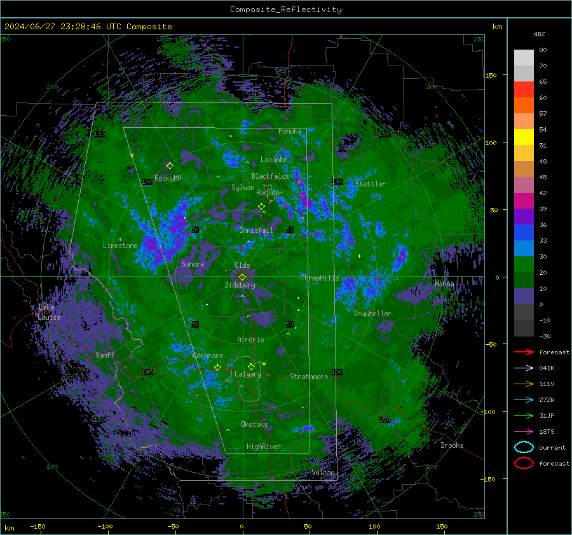Select the asterisk marker above Limestone

point(120,240)
